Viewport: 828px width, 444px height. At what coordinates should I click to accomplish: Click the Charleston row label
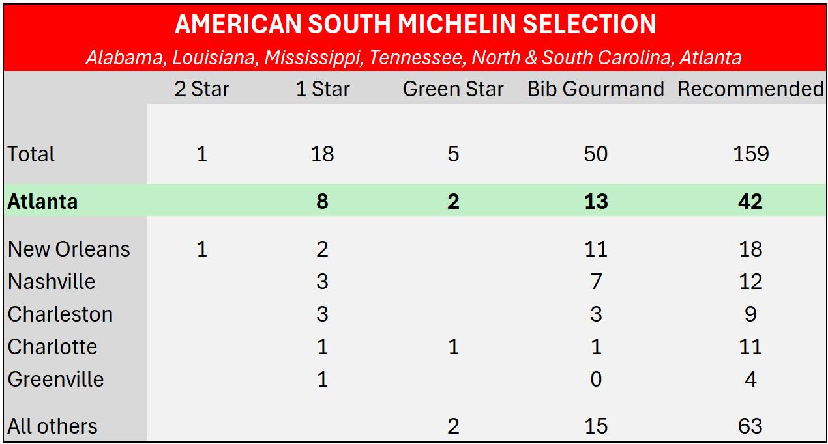click(x=60, y=314)
